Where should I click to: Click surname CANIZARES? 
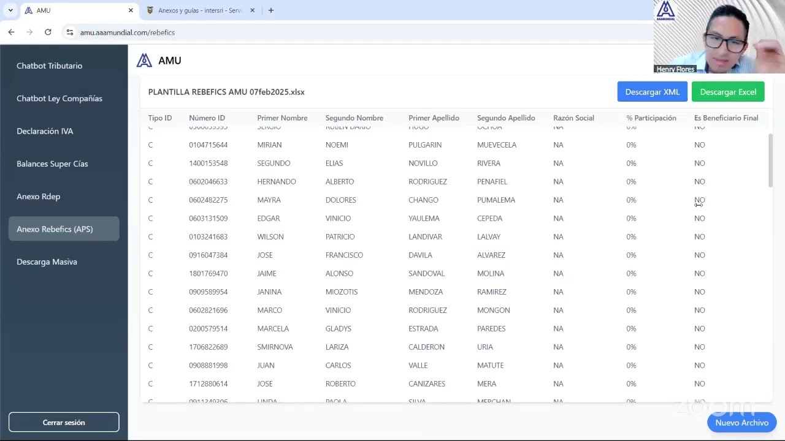click(427, 383)
